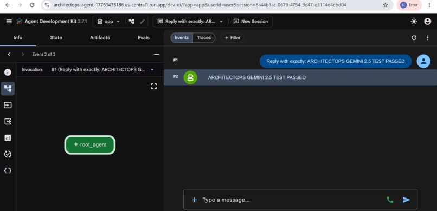Click the pencil edit icon in top bar
Viewport: 437px width, 211px height.
(143, 22)
